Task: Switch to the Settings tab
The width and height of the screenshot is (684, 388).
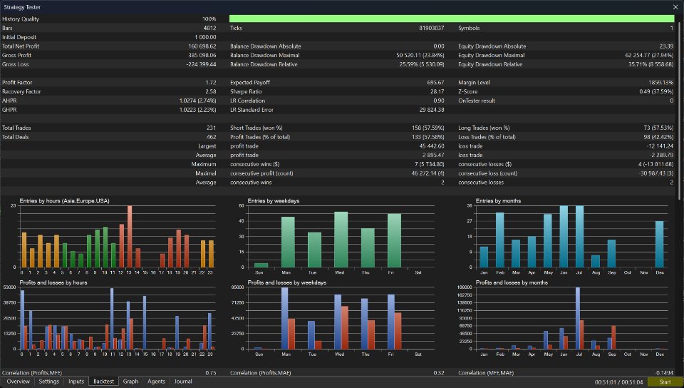Action: [49, 382]
